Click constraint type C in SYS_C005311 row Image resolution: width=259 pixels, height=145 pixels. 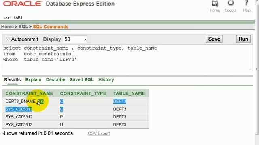tap(62, 109)
